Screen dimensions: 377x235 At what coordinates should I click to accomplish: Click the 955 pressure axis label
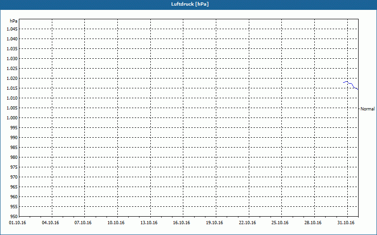(x=14, y=207)
